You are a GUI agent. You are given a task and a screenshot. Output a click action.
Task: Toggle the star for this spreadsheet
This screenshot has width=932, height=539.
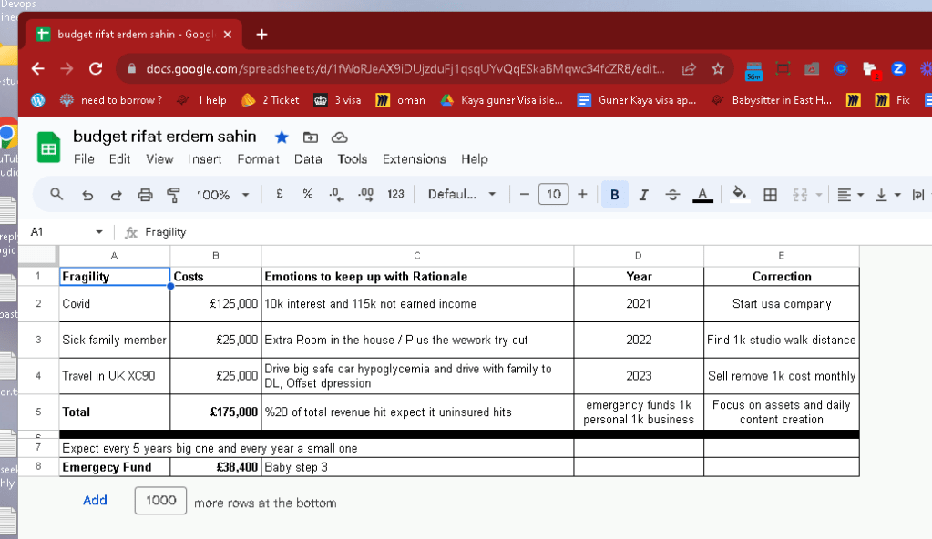tap(282, 137)
